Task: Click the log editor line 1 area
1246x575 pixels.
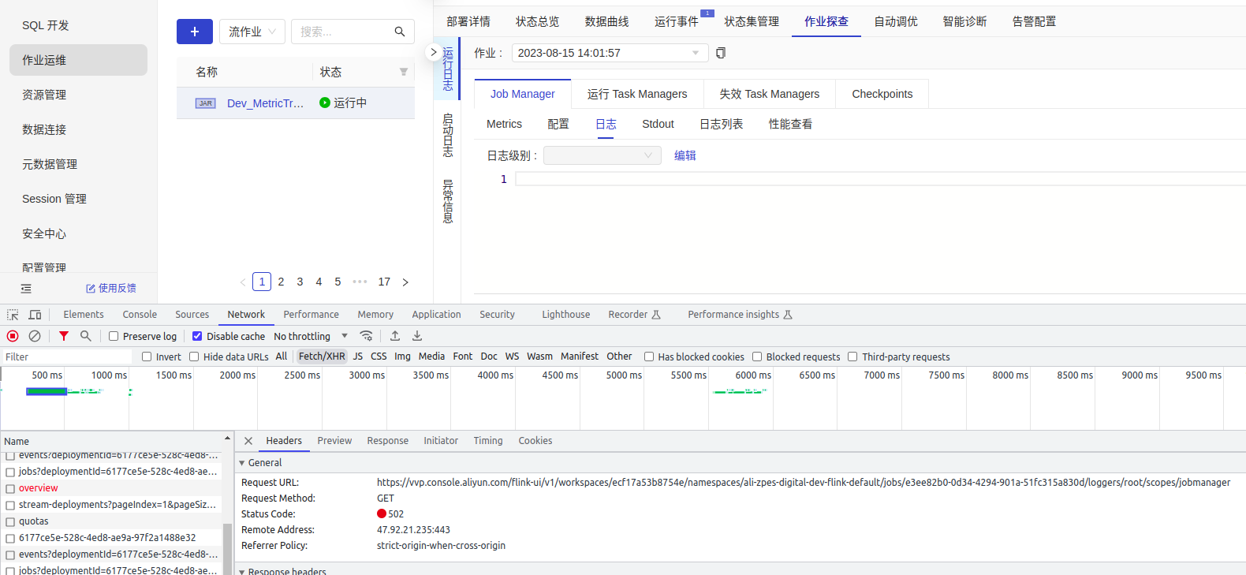Action: tap(880, 179)
